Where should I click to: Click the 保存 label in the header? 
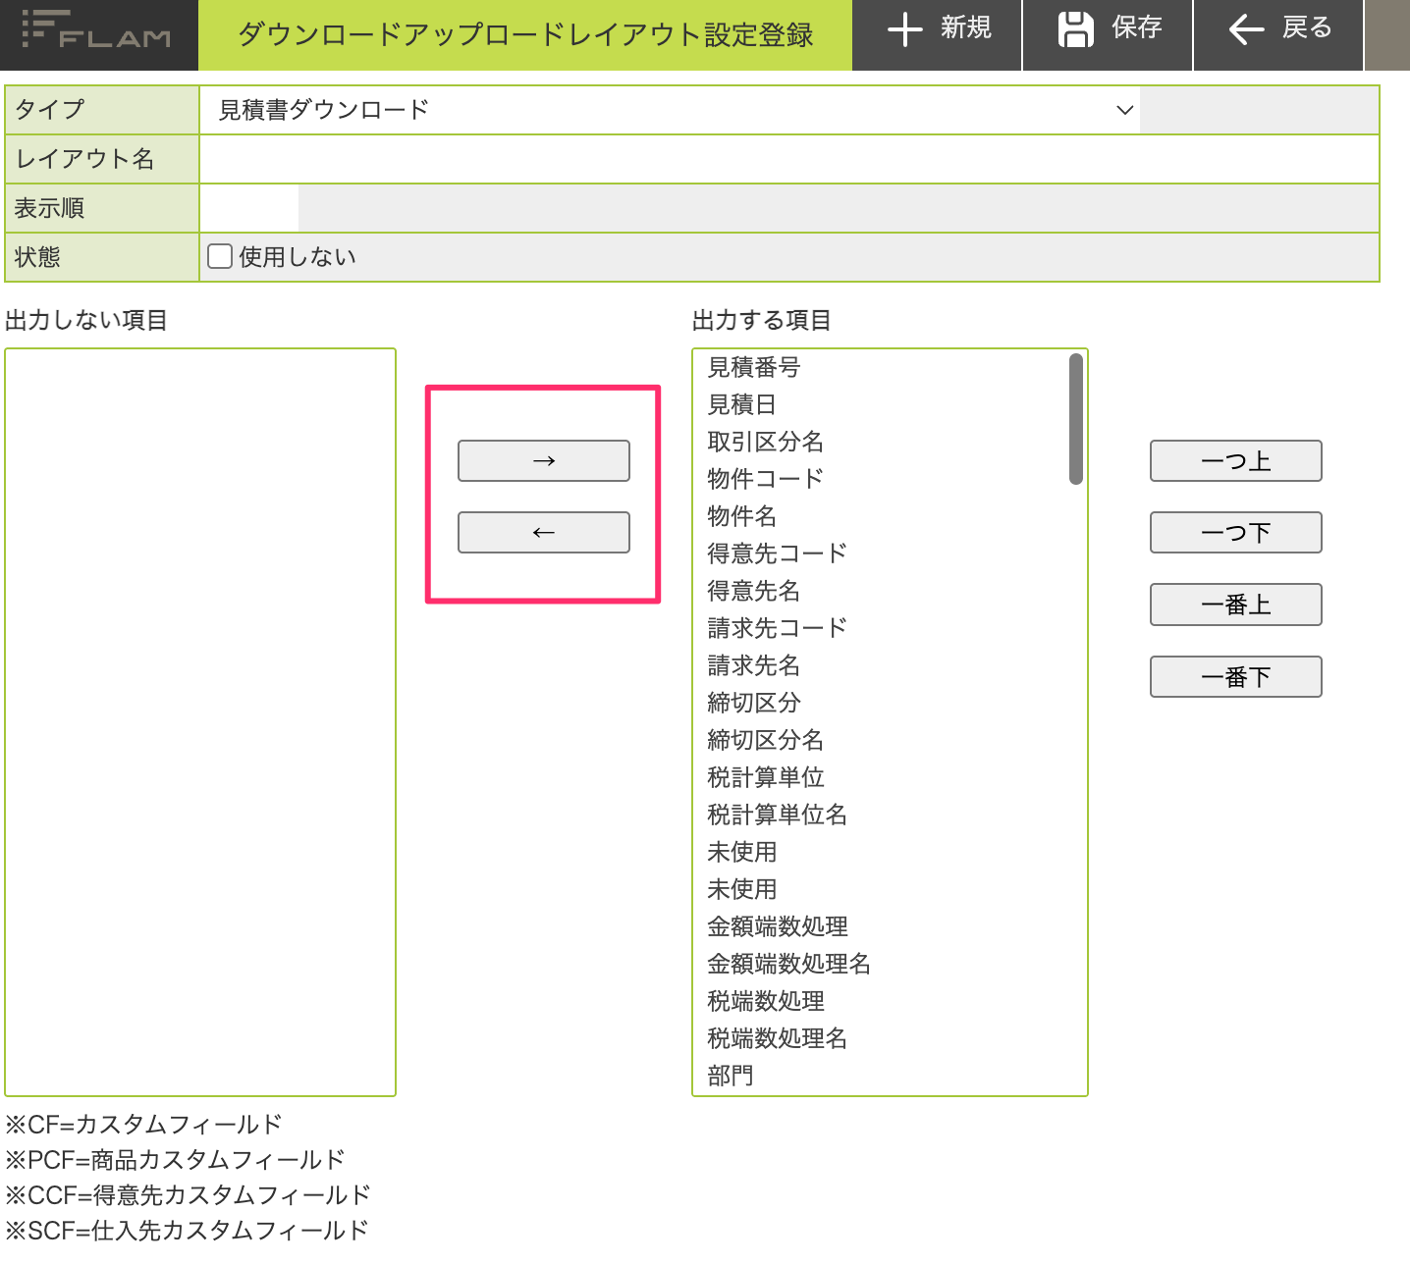point(1137,27)
